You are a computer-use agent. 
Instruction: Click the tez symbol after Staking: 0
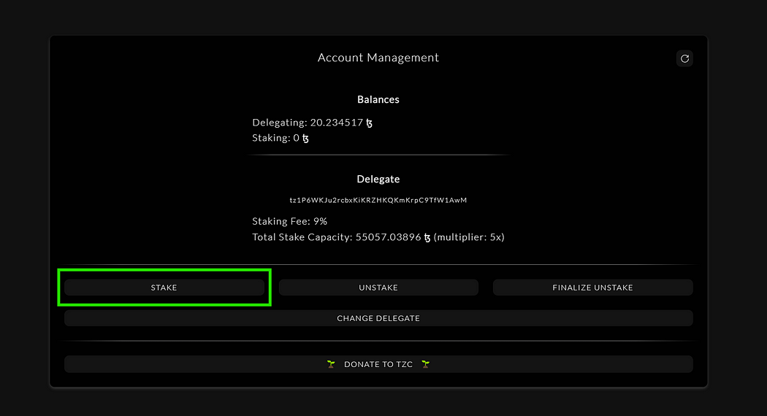(305, 138)
